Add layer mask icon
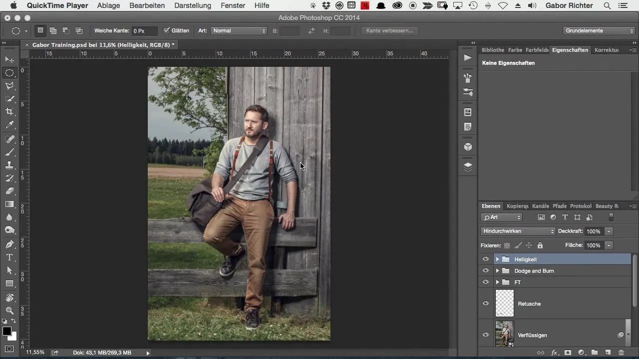 pos(568,353)
